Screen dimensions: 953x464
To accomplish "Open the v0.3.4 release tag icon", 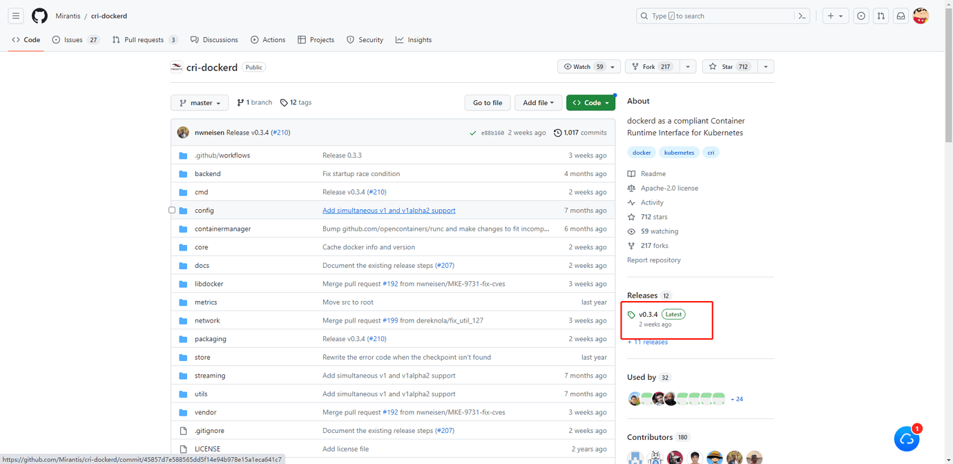I will [x=633, y=314].
